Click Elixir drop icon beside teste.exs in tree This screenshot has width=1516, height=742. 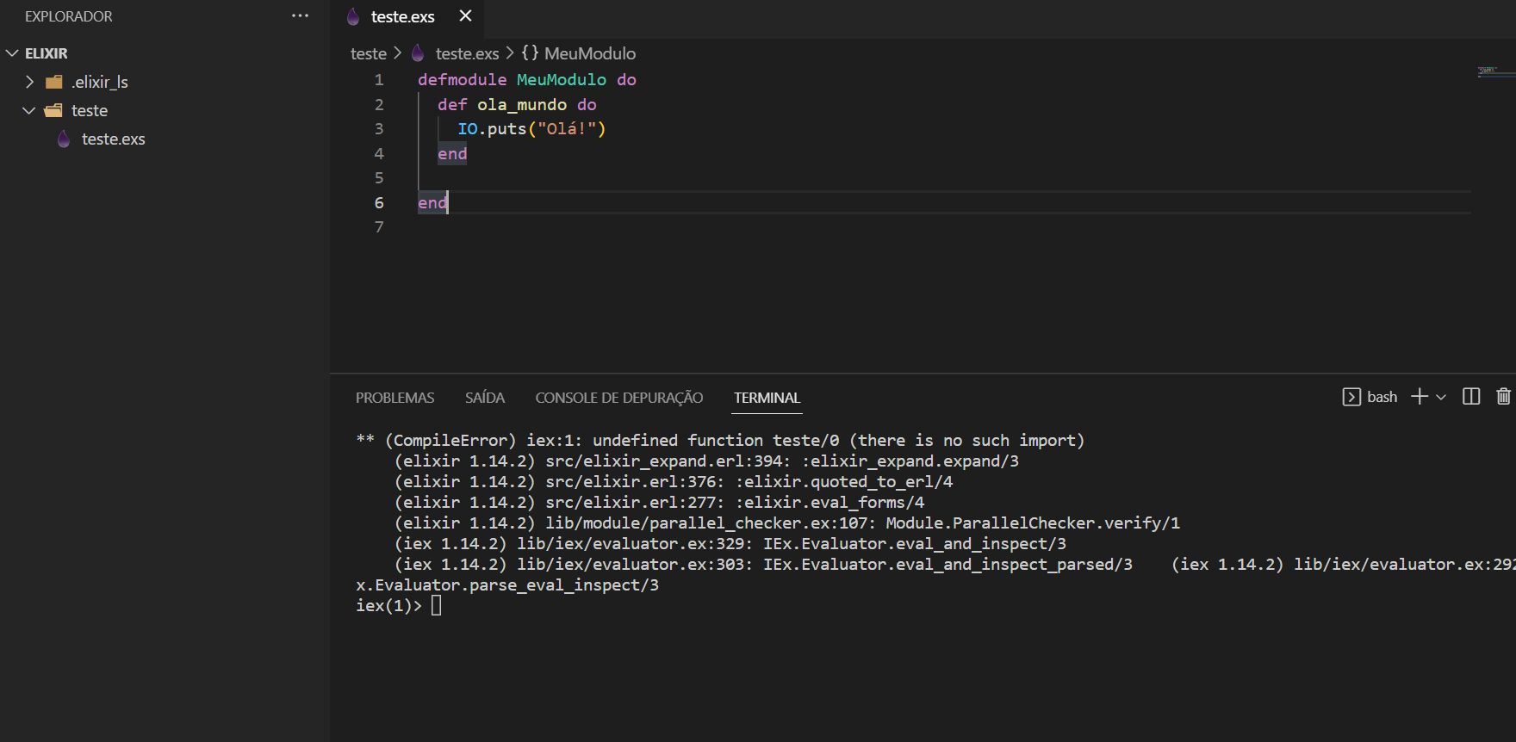[64, 139]
